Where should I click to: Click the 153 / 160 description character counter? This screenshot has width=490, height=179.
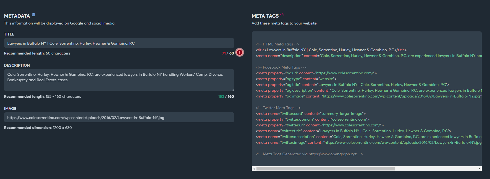click(x=226, y=96)
